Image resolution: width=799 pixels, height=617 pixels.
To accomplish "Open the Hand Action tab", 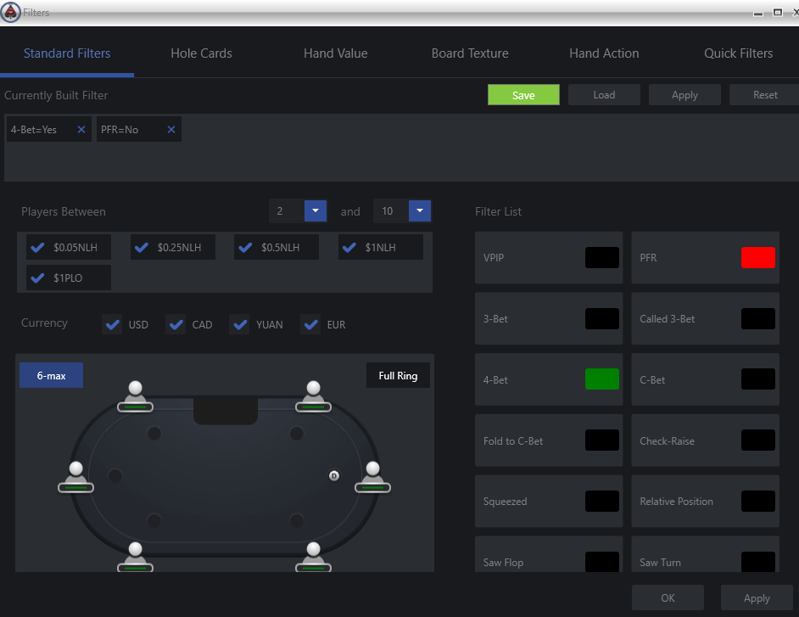I will pyautogui.click(x=605, y=53).
